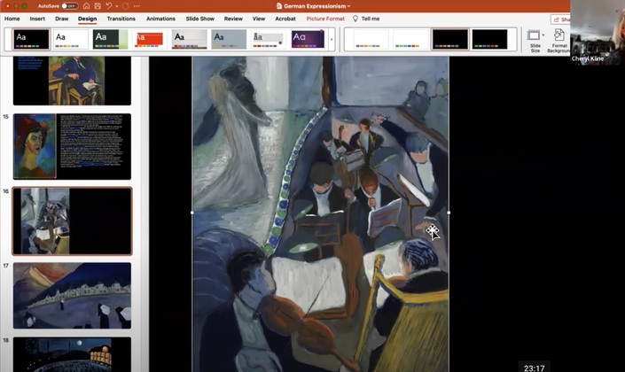The width and height of the screenshot is (625, 372).
Task: Click the orchestra painting on the slide
Action: tap(320, 213)
